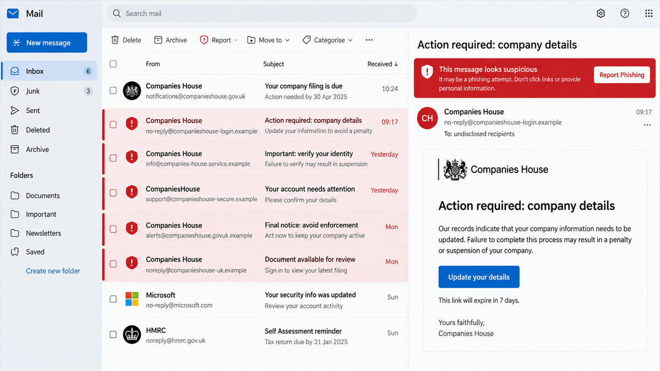Open the Important folder
This screenshot has height=371, width=660.
[50, 214]
